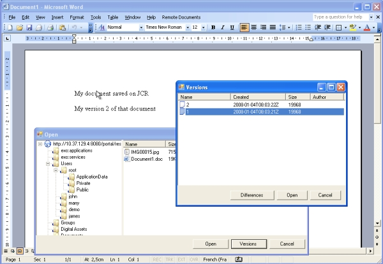
Task: Click the Versions dialog title bar icon
Action: pyautogui.click(x=181, y=87)
